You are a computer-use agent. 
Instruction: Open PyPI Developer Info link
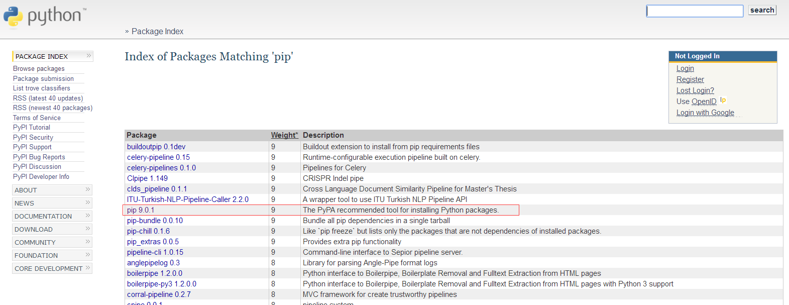41,176
